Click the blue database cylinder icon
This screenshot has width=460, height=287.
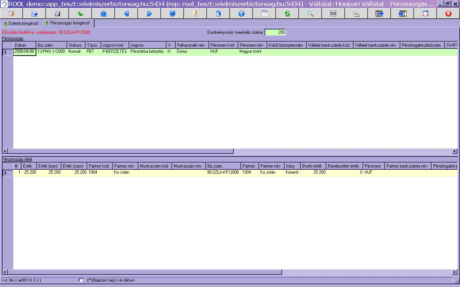coord(218,14)
